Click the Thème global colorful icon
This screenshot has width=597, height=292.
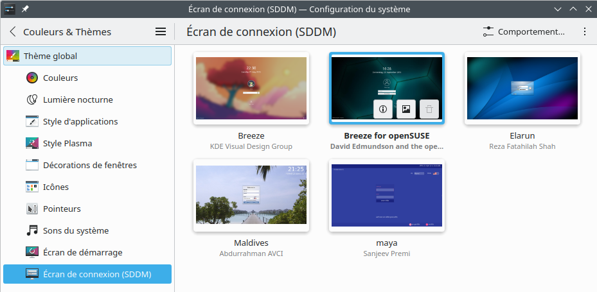[13, 56]
